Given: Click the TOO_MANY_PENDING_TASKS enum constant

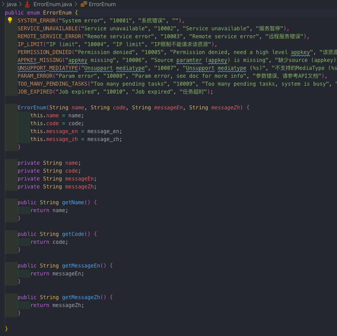Looking at the screenshot, I should [x=52, y=84].
